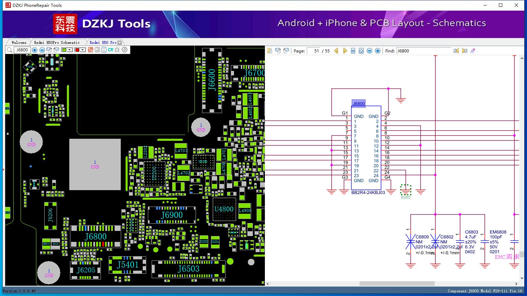Click the red overlapping-windows icon in PCB toolbar
This screenshot has width=527, height=296.
coord(91,50)
